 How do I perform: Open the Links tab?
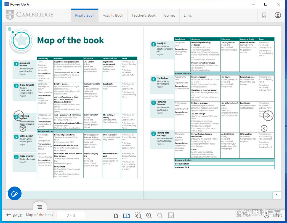pos(188,15)
